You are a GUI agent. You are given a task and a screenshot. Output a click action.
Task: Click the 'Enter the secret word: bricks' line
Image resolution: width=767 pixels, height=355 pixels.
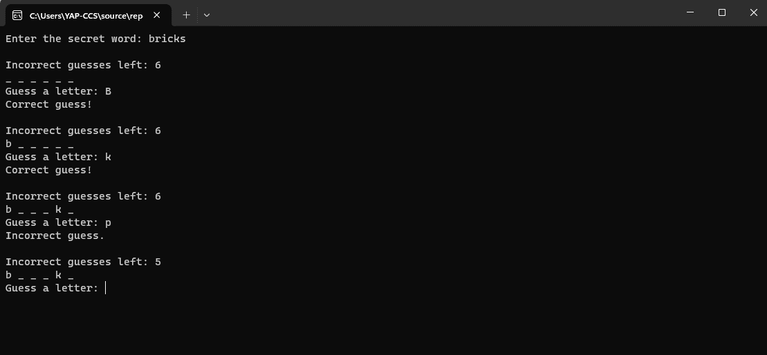click(x=95, y=39)
